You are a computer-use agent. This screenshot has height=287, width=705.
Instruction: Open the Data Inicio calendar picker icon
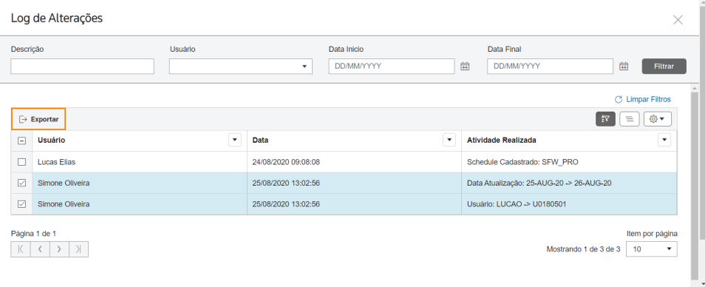pos(465,66)
